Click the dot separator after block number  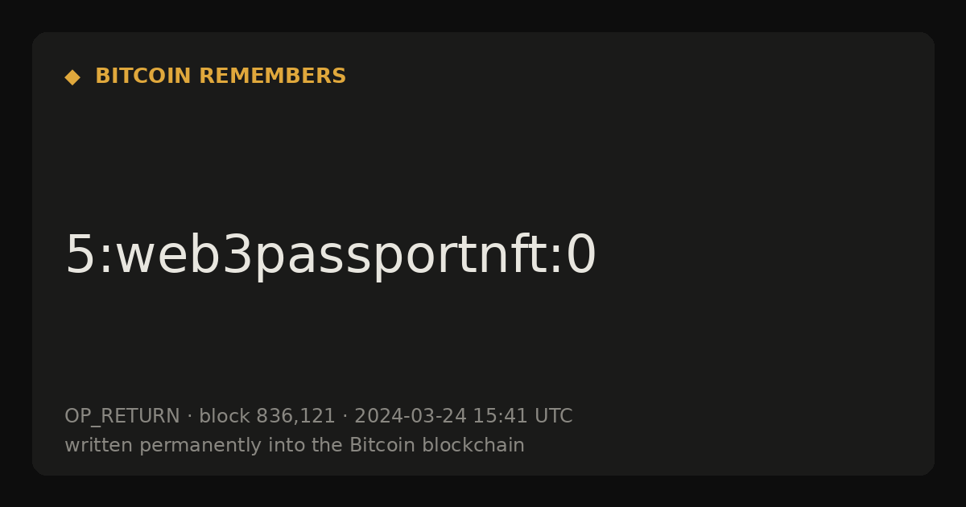pos(345,417)
